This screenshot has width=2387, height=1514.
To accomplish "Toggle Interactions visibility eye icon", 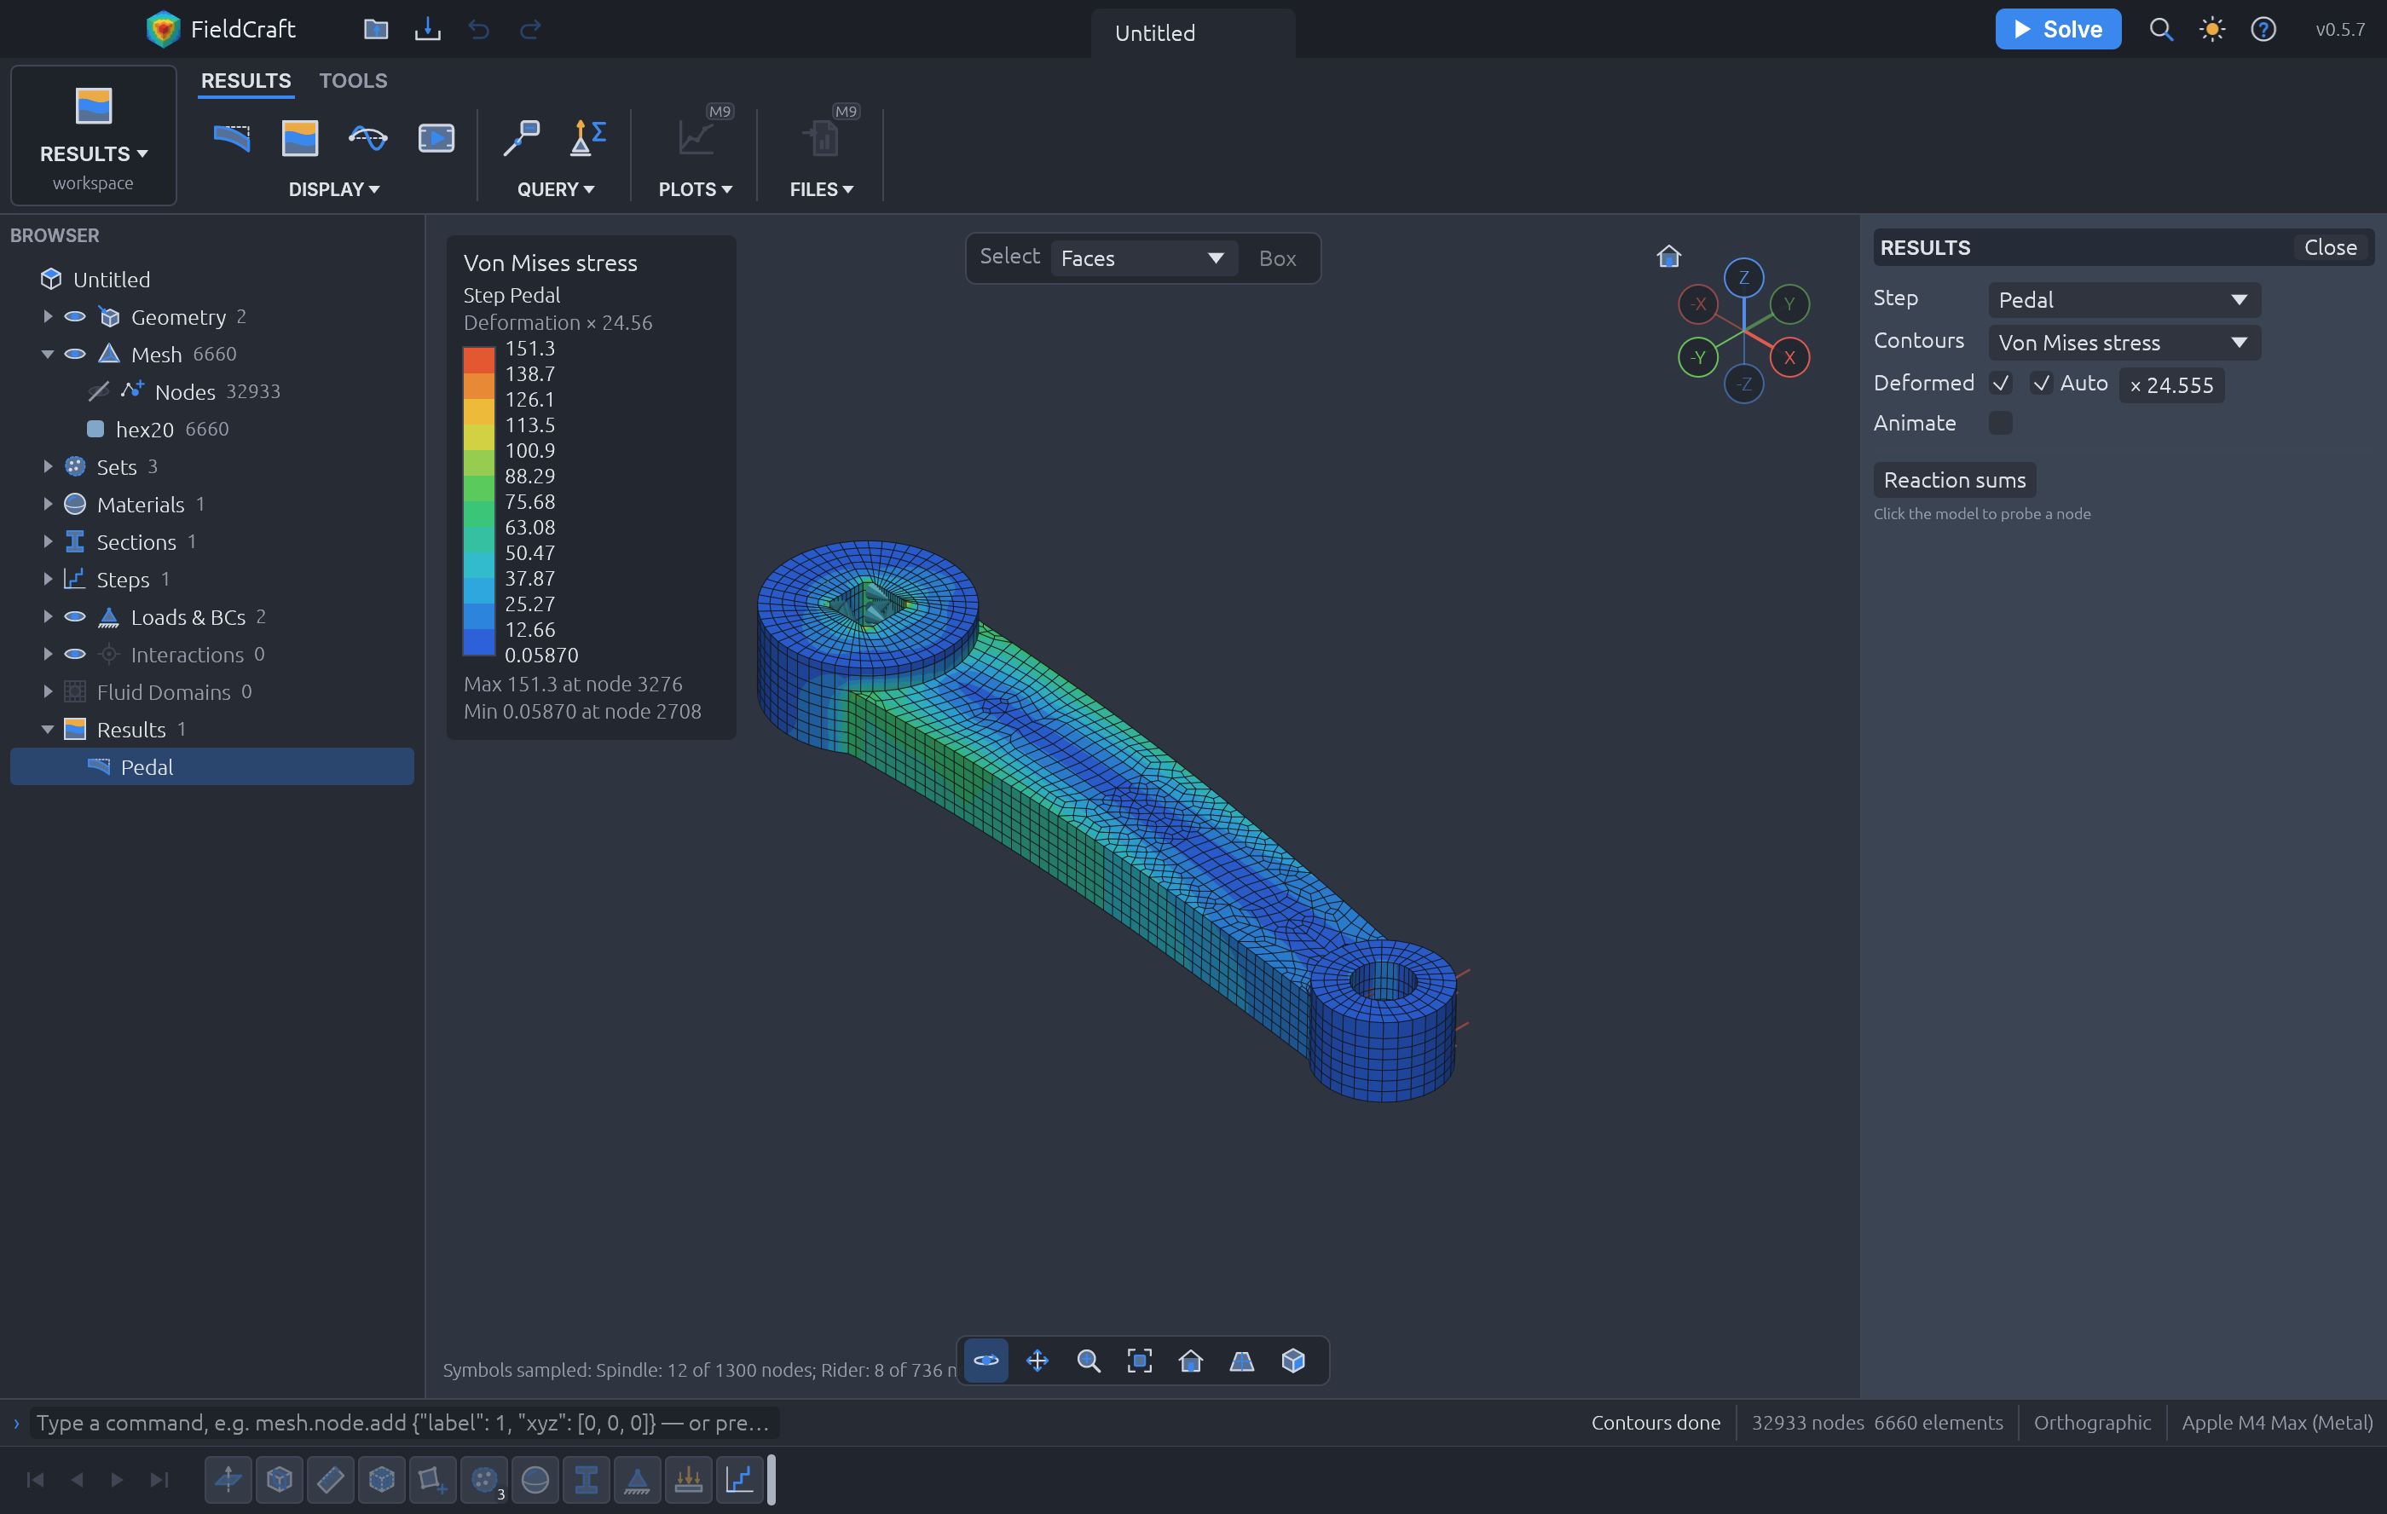I will pos(75,655).
